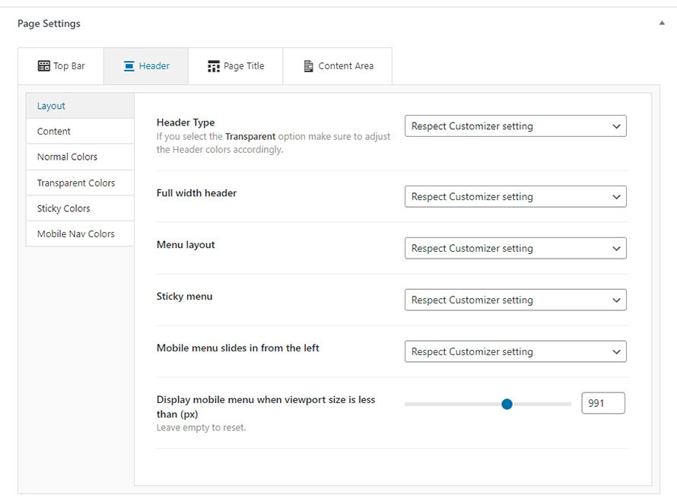This screenshot has width=677, height=502.
Task: Open the Mobile Nav Colors section
Action: coord(80,234)
